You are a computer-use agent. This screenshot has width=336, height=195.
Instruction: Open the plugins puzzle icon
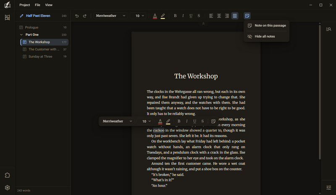point(7,175)
